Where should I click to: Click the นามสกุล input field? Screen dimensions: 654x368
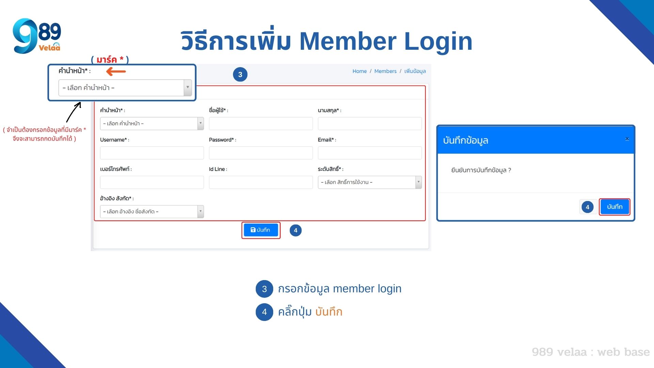coord(370,123)
